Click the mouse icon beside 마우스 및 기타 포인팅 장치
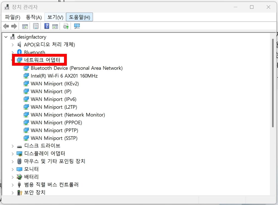278x205 pixels. (20, 161)
